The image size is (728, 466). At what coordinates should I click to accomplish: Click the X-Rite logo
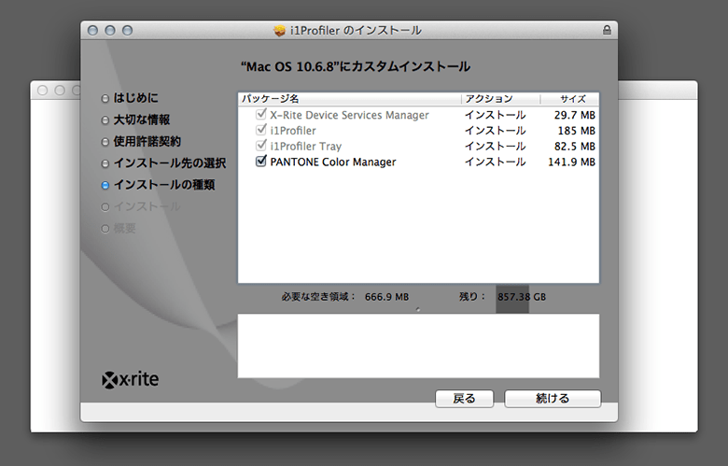[131, 379]
